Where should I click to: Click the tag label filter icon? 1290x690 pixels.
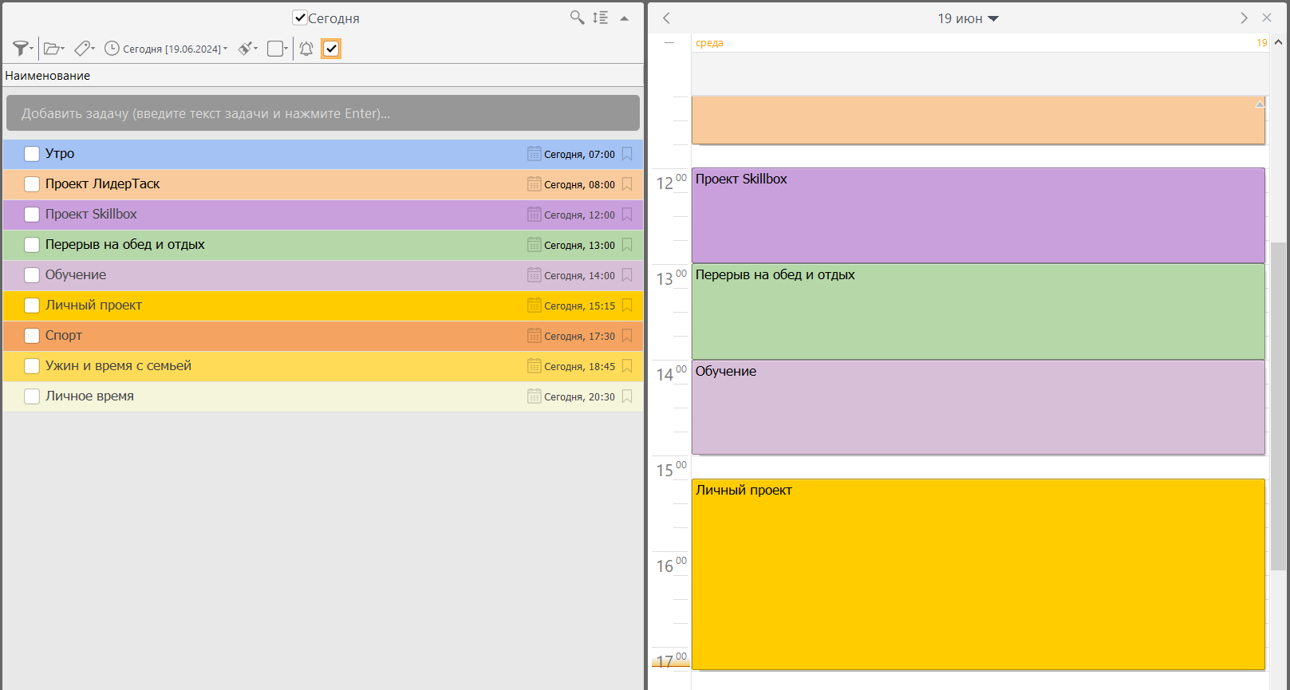coord(84,49)
